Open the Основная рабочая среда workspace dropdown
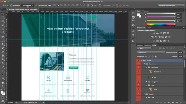This screenshot has height=104, width=186. pos(171,5)
